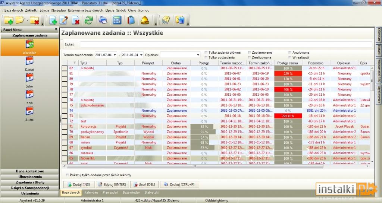The width and height of the screenshot is (382, 203).
Task: Select the podwykonawcy task row title
Action: coord(93,132)
